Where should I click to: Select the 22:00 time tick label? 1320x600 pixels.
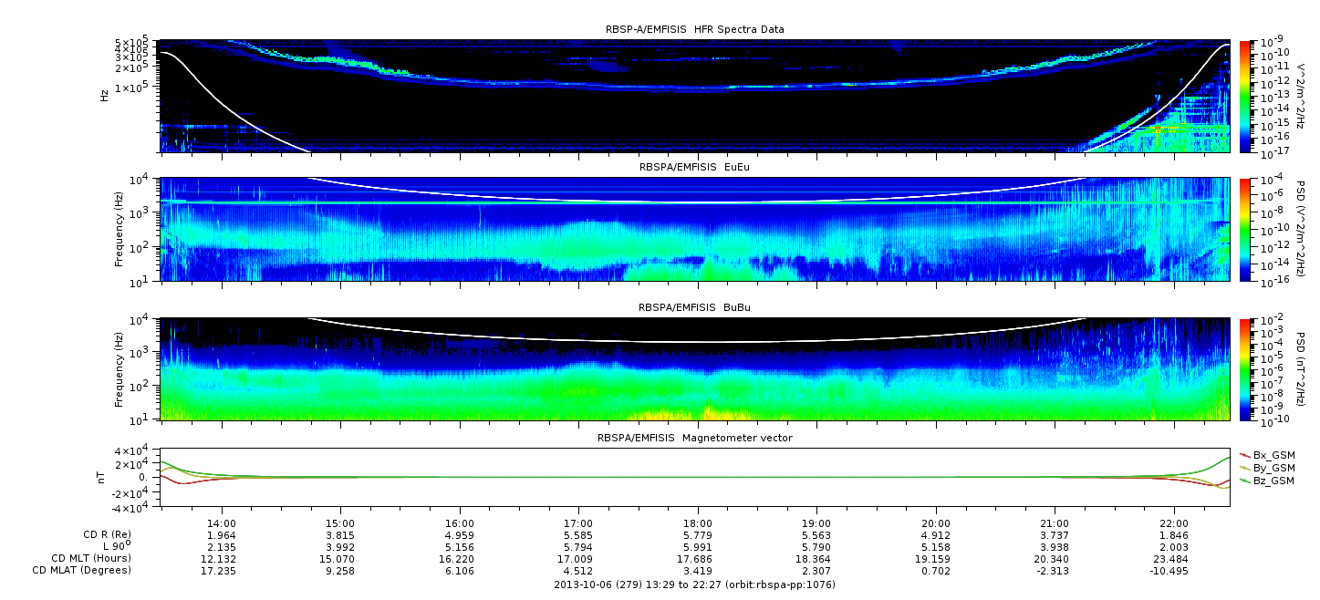tap(1173, 524)
